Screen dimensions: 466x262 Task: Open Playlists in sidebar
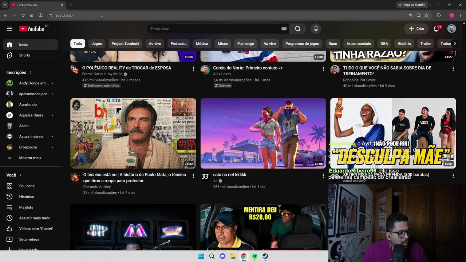[x=31, y=207]
